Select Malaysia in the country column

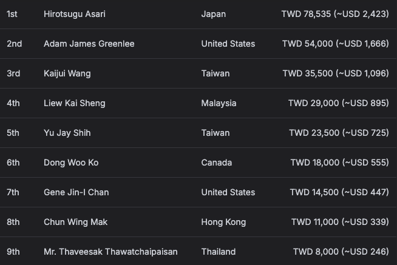(x=219, y=103)
